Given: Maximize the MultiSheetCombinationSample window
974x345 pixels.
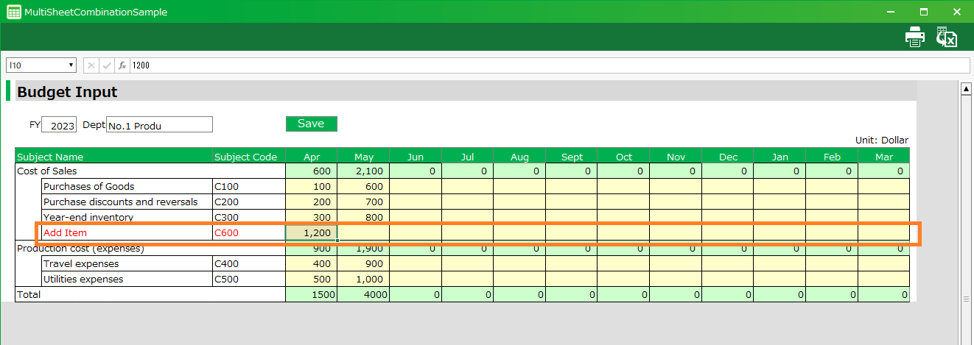Looking at the screenshot, I should (923, 12).
